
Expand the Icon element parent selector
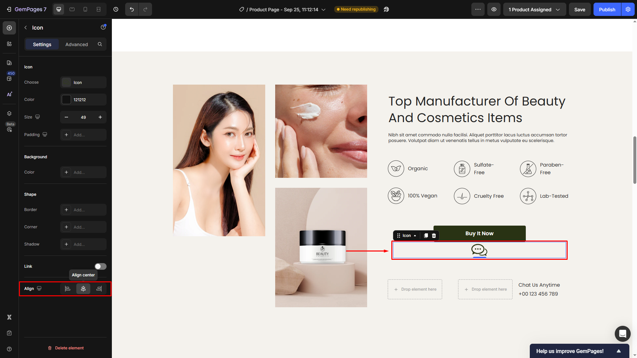tap(415, 236)
